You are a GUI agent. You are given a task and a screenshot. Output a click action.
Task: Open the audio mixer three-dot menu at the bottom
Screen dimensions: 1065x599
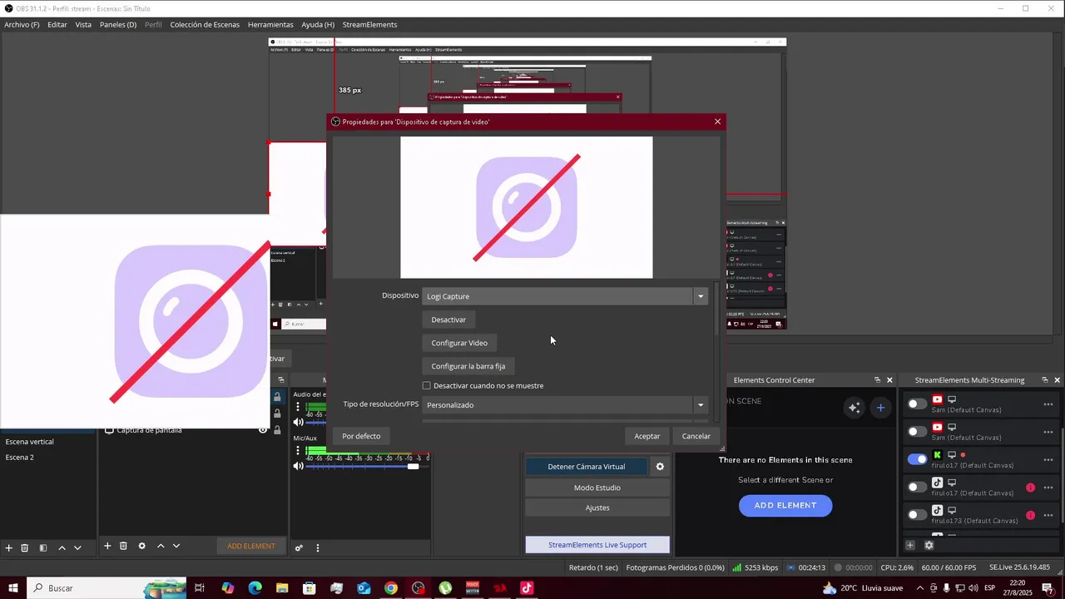[x=317, y=547]
